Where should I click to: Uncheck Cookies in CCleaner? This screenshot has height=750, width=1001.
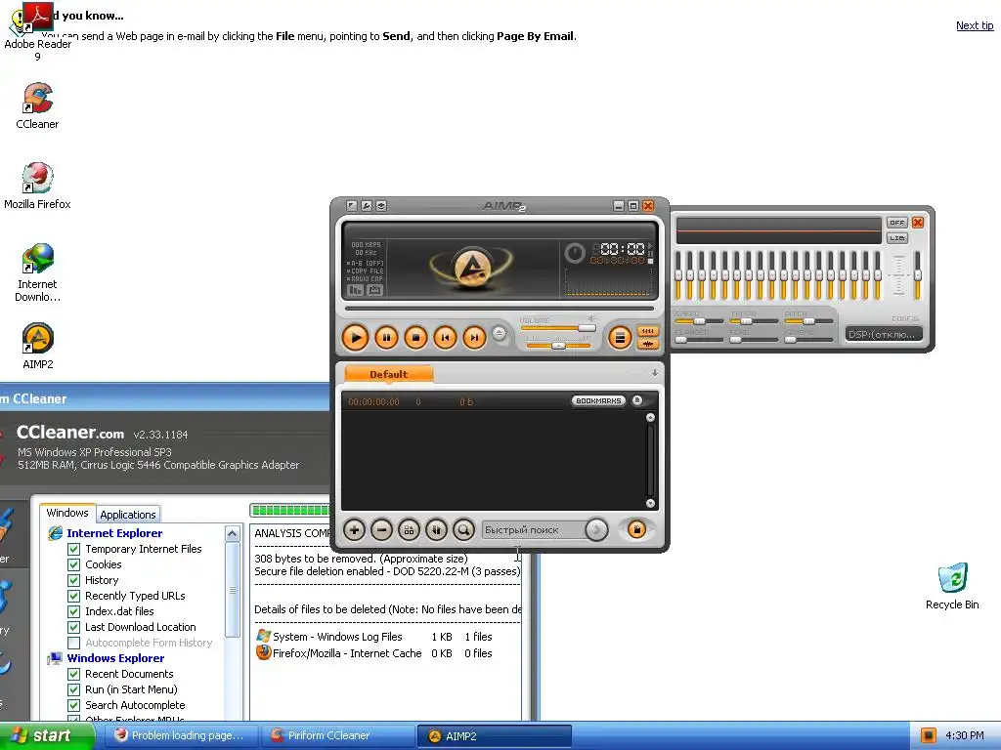click(74, 564)
